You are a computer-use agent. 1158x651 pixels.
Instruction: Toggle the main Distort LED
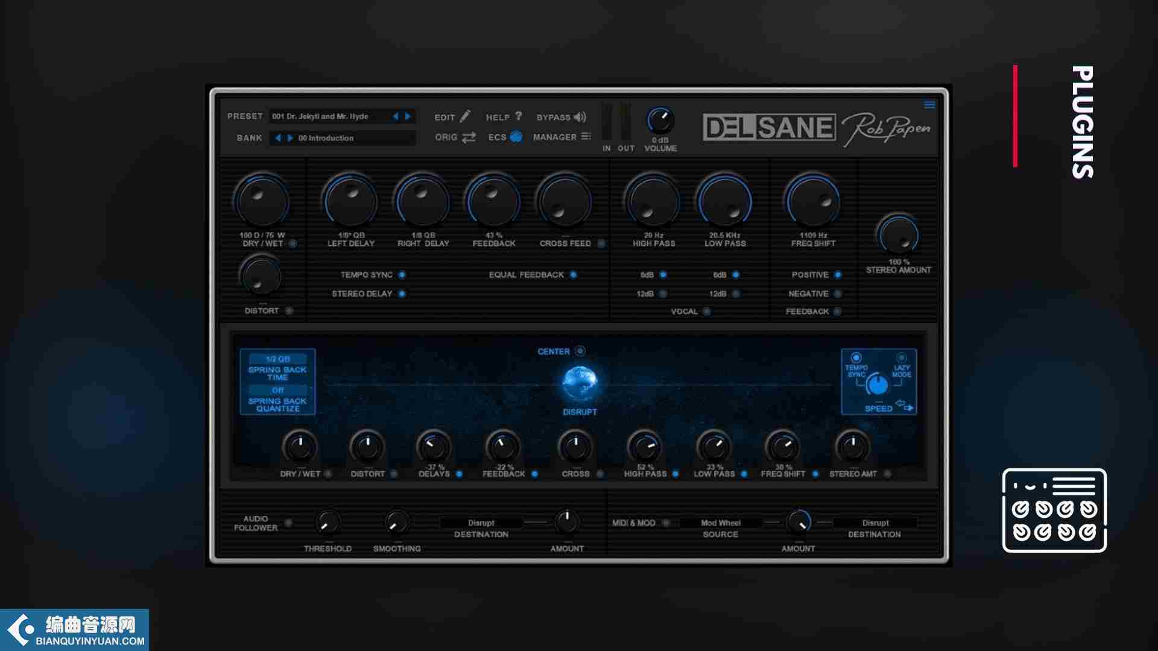tap(289, 310)
